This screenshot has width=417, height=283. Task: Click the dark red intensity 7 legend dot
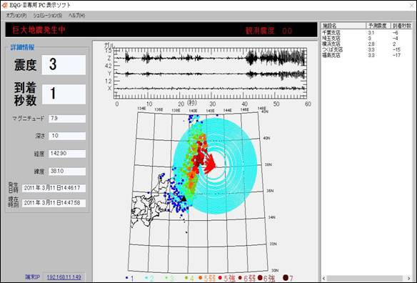point(286,278)
